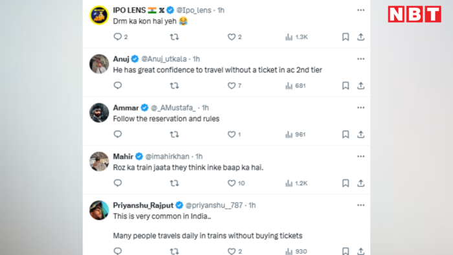This screenshot has width=453, height=255.
Task: Open more options on Anuj's tweet
Action: [x=360, y=59]
